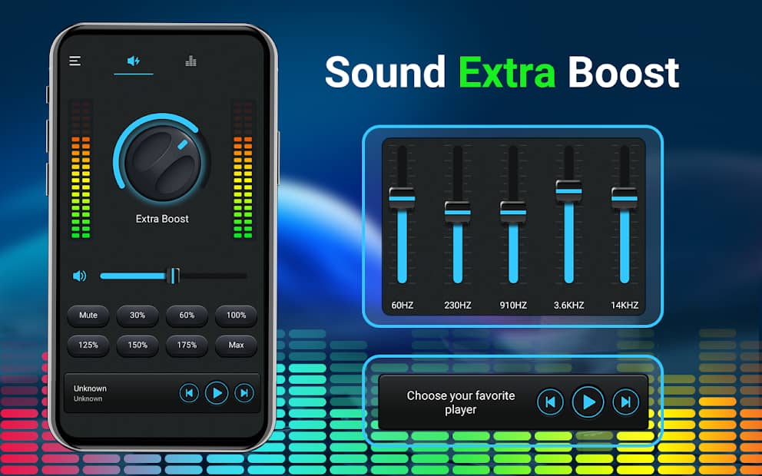
Task: Open the hamburger menu on the phone
Action: click(75, 61)
